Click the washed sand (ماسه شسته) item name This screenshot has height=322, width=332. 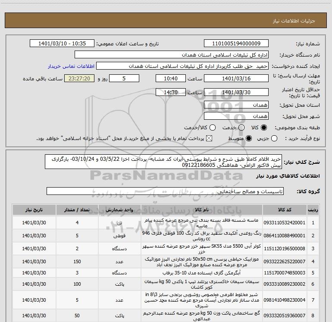point(202,223)
